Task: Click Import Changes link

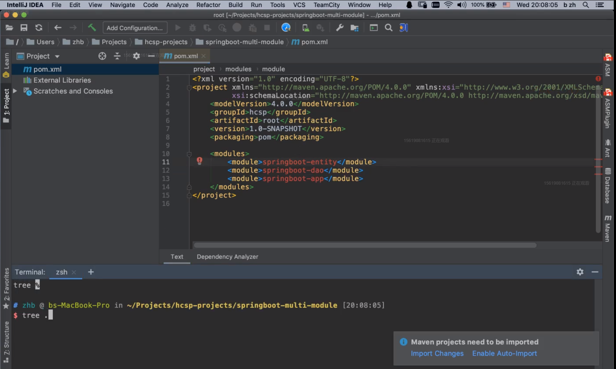Action: tap(437, 353)
